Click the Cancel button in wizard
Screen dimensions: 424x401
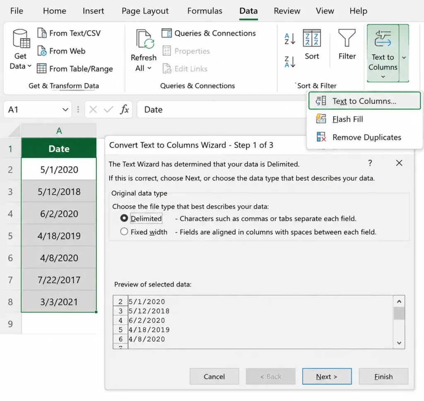(x=214, y=377)
